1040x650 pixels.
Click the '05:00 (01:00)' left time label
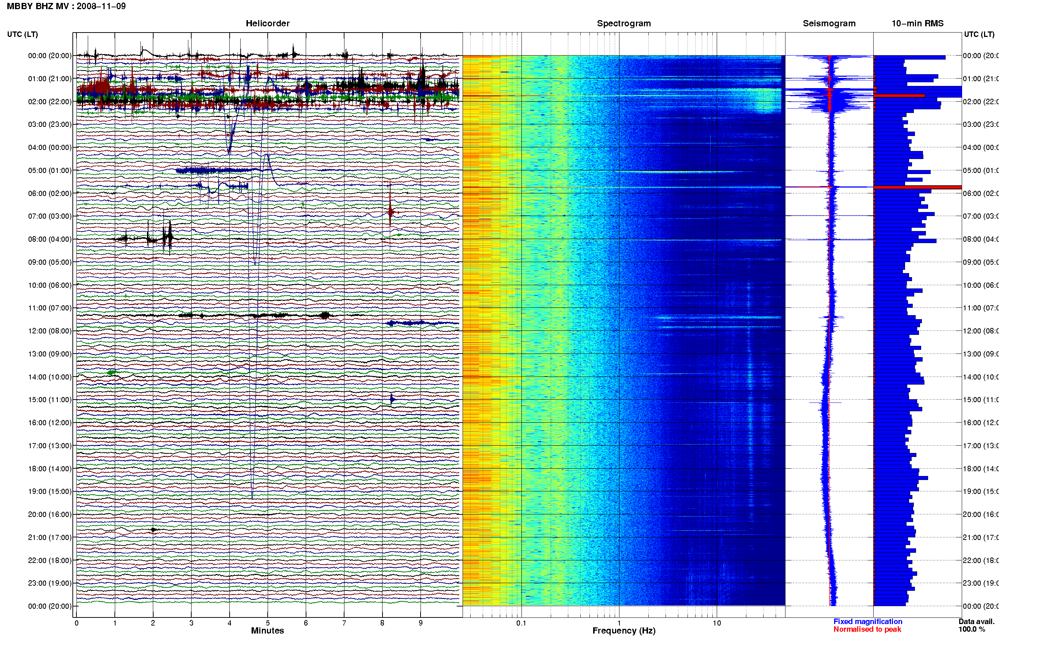click(50, 171)
